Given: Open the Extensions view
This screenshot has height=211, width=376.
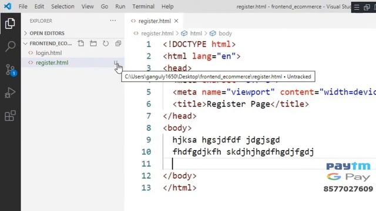Looking at the screenshot, I should [10, 116].
